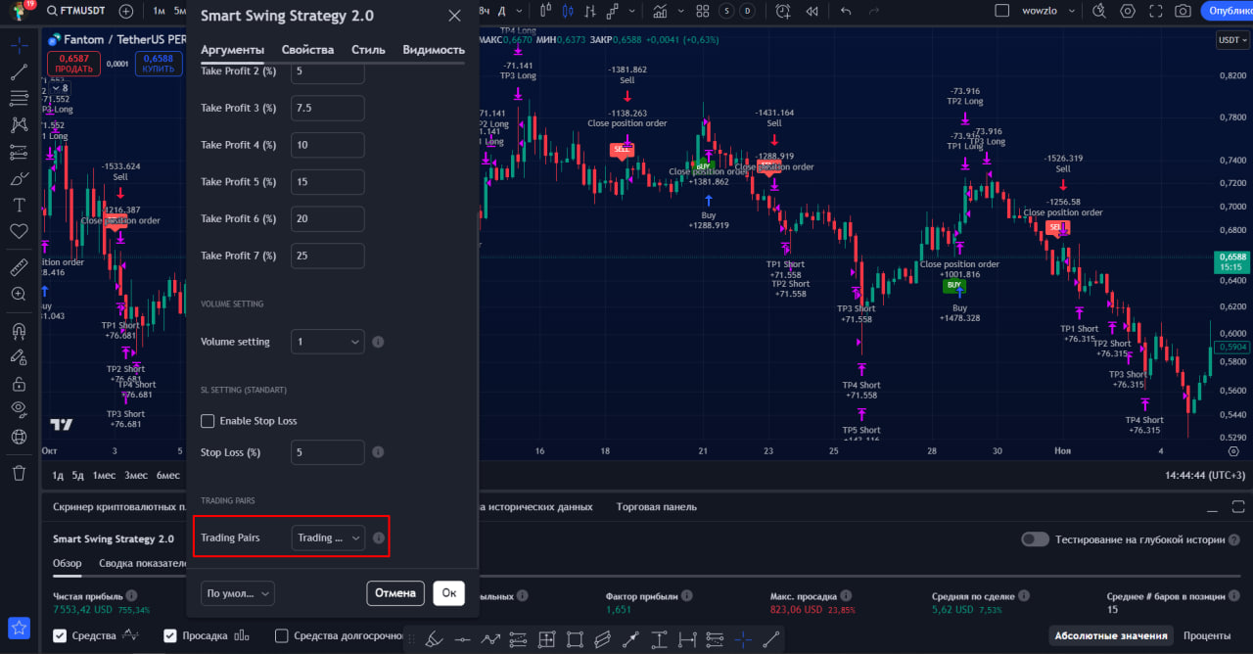Select the Text tool in left toolbar

(x=19, y=205)
